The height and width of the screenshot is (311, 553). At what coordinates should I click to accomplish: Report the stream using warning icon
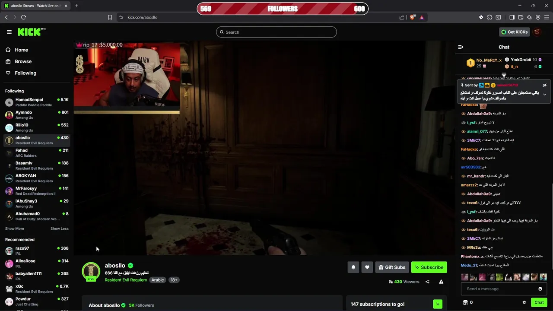(441, 282)
